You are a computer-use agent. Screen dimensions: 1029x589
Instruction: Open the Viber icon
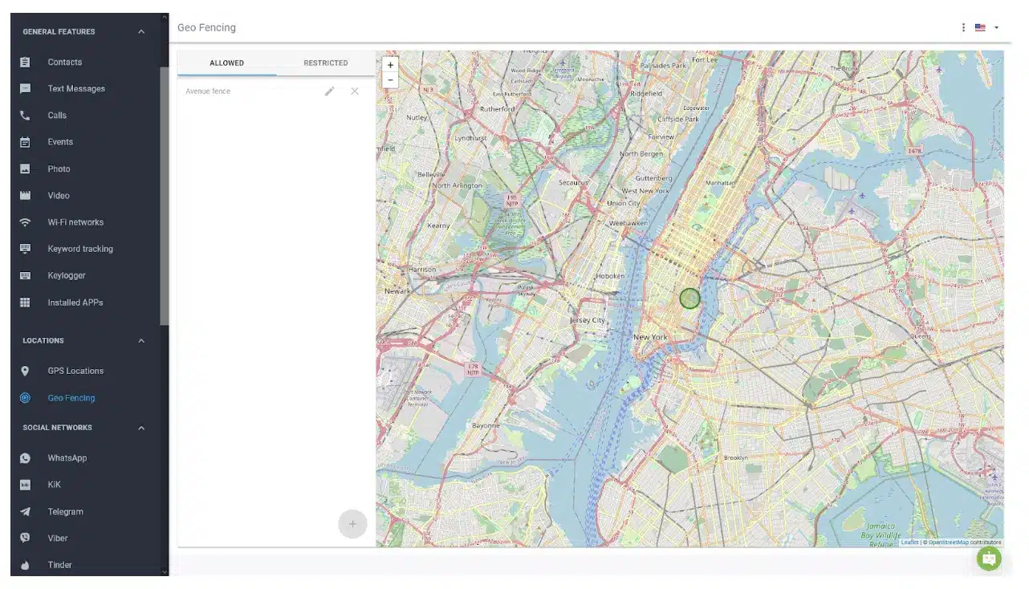[25, 538]
